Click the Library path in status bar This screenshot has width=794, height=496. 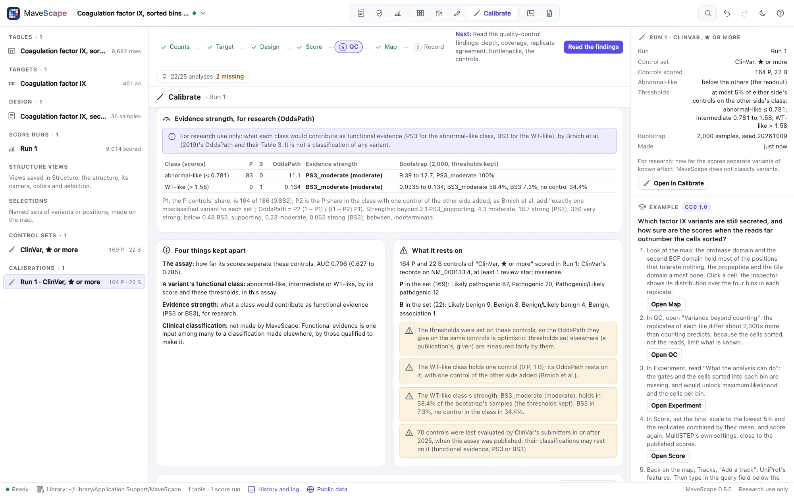[x=109, y=489]
